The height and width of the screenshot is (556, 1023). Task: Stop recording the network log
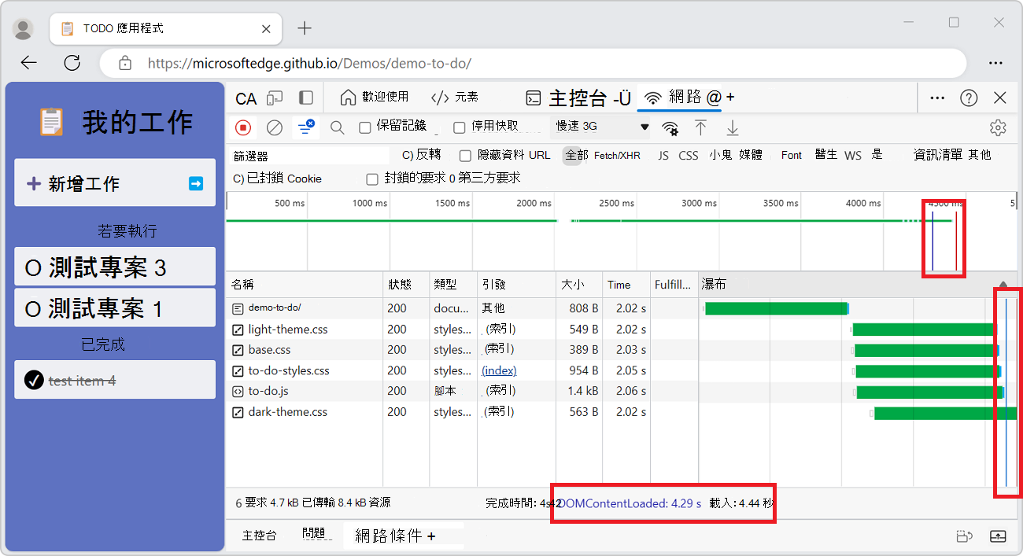point(244,127)
